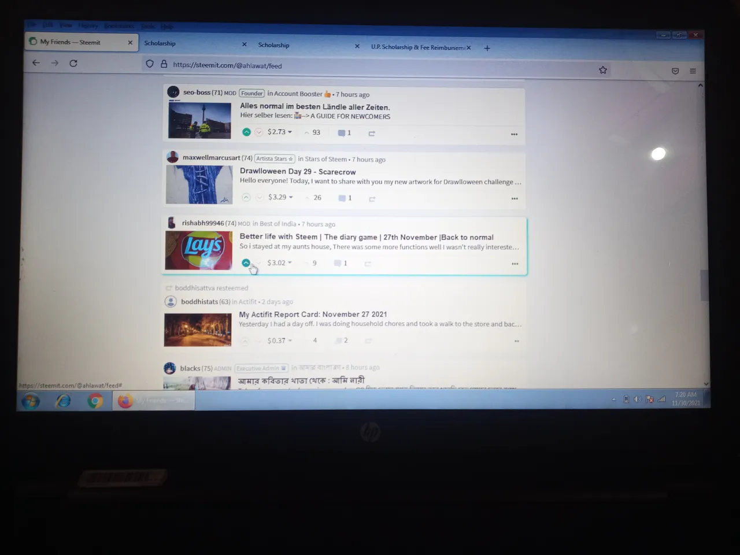740x555 pixels.
Task: Bookmark this page with the star
Action: pyautogui.click(x=603, y=70)
